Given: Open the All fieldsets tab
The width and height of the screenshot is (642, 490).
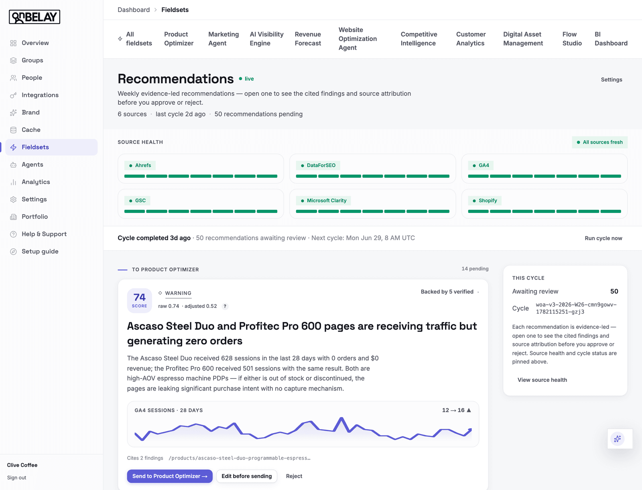Looking at the screenshot, I should [135, 39].
